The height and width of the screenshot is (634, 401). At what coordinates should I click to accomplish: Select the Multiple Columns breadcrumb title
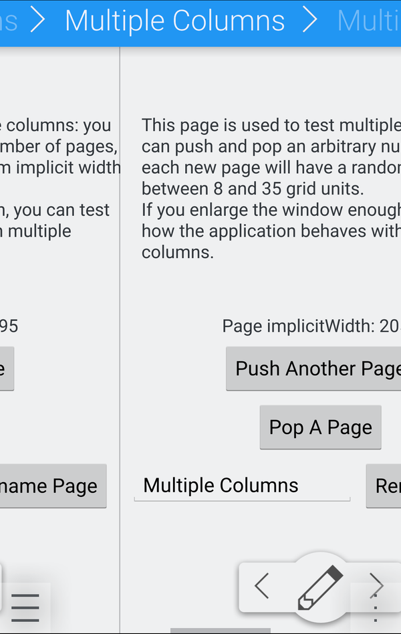point(174,21)
